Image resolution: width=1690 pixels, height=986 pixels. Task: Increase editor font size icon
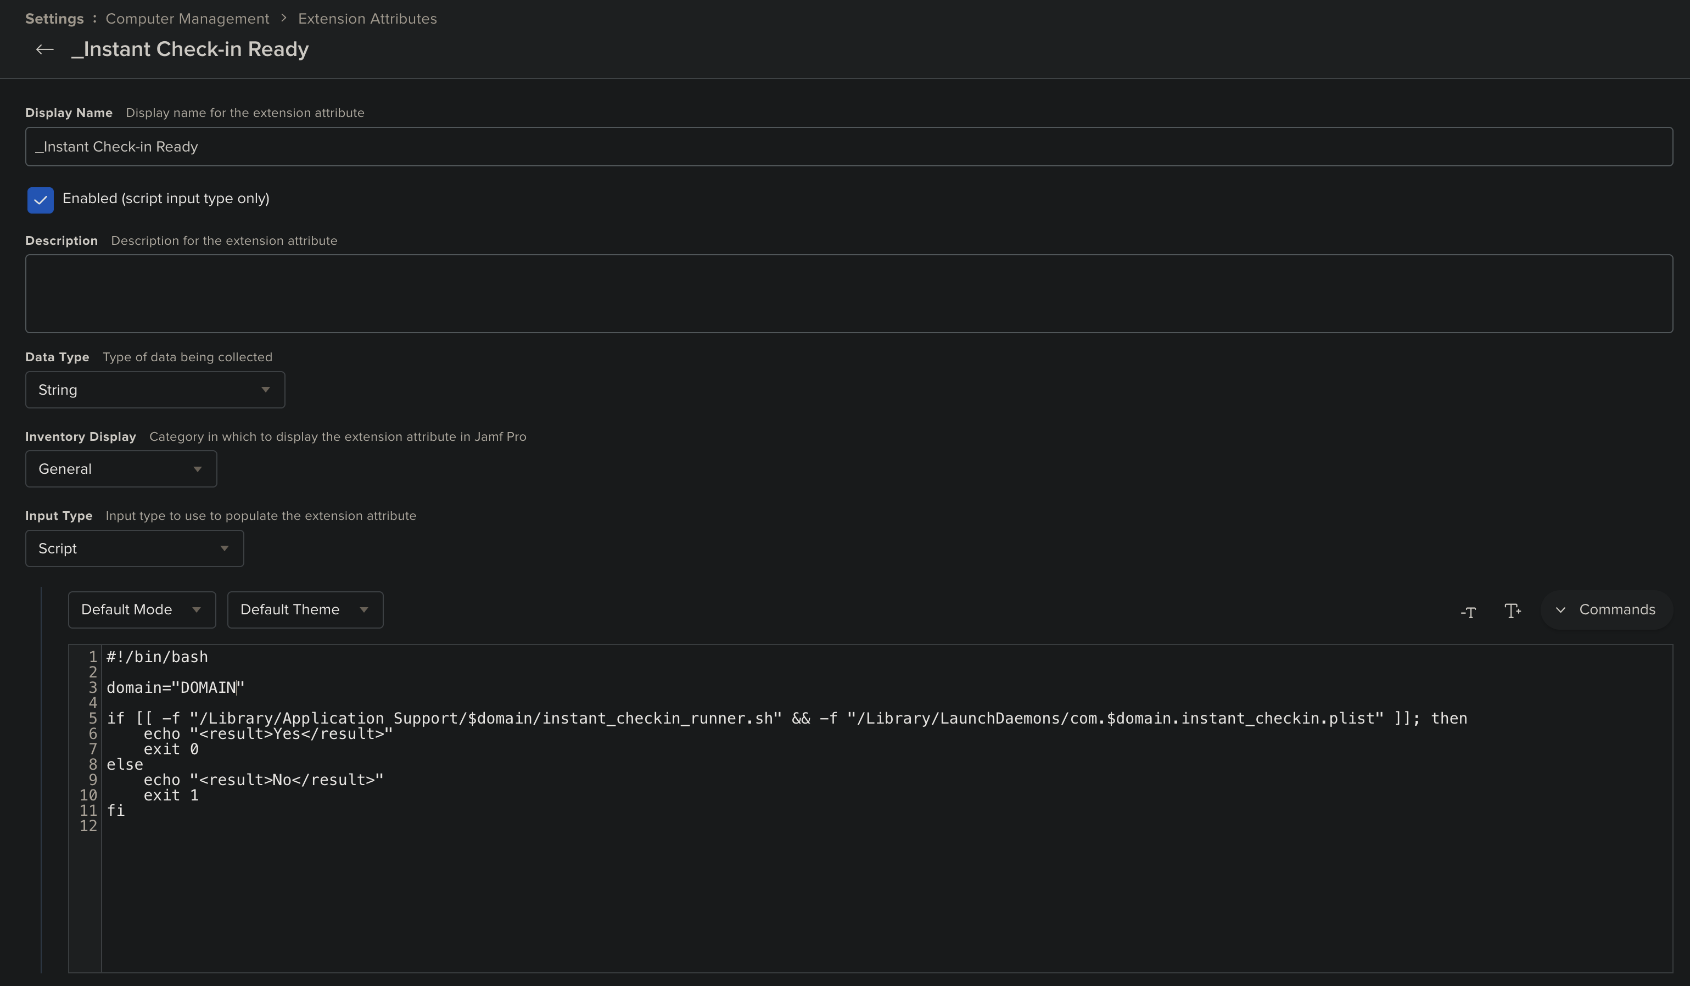(1512, 611)
